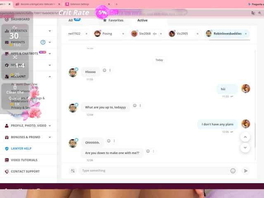The height and width of the screenshot is (198, 264).
Task: Close the Ste2068 chat tab
Action: click(161, 34)
